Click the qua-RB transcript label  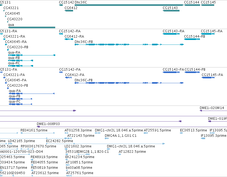click(x=14, y=58)
